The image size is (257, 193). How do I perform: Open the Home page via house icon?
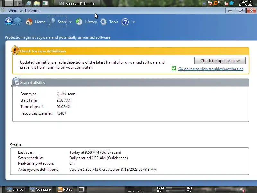(x=29, y=22)
